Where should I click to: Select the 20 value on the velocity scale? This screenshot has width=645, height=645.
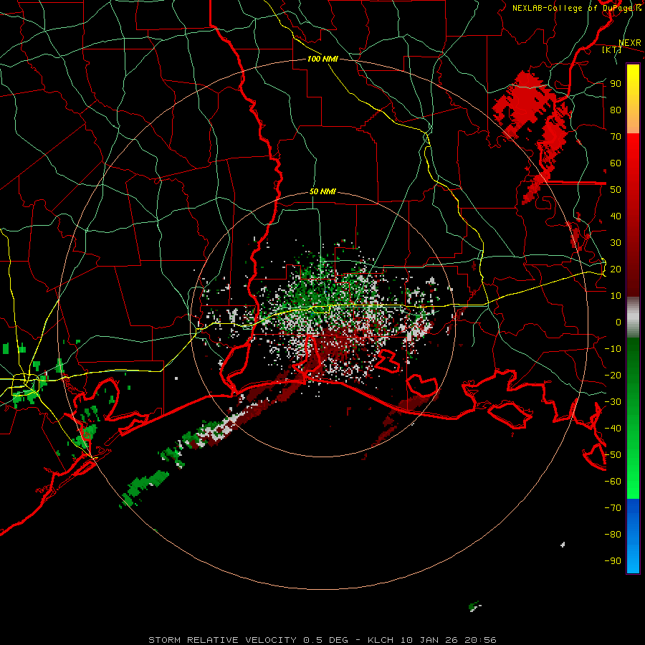click(x=616, y=269)
